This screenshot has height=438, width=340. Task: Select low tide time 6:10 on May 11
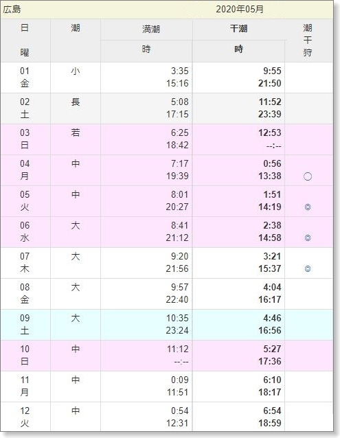[272, 380]
